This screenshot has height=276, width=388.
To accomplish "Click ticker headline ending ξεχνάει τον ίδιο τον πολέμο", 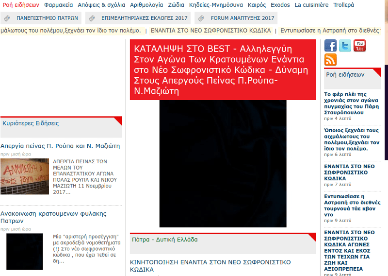I will pos(70,31).
